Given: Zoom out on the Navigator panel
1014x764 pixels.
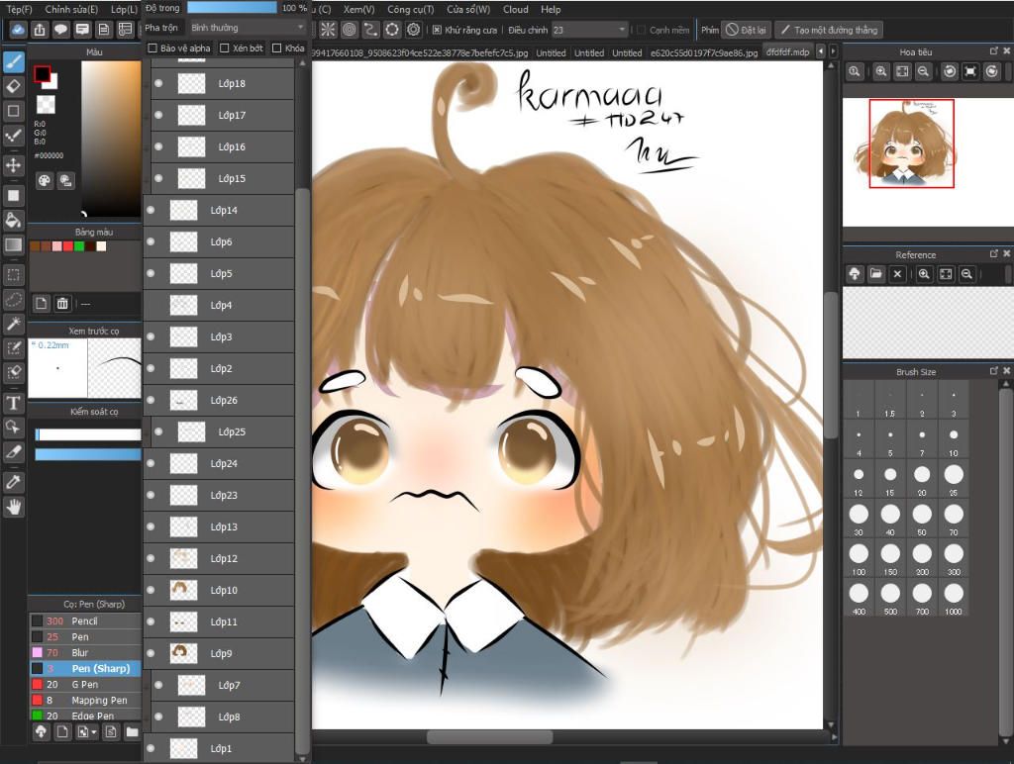Looking at the screenshot, I should (924, 71).
